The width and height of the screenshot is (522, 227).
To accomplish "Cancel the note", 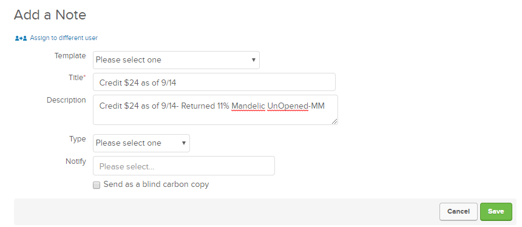I will pyautogui.click(x=458, y=212).
